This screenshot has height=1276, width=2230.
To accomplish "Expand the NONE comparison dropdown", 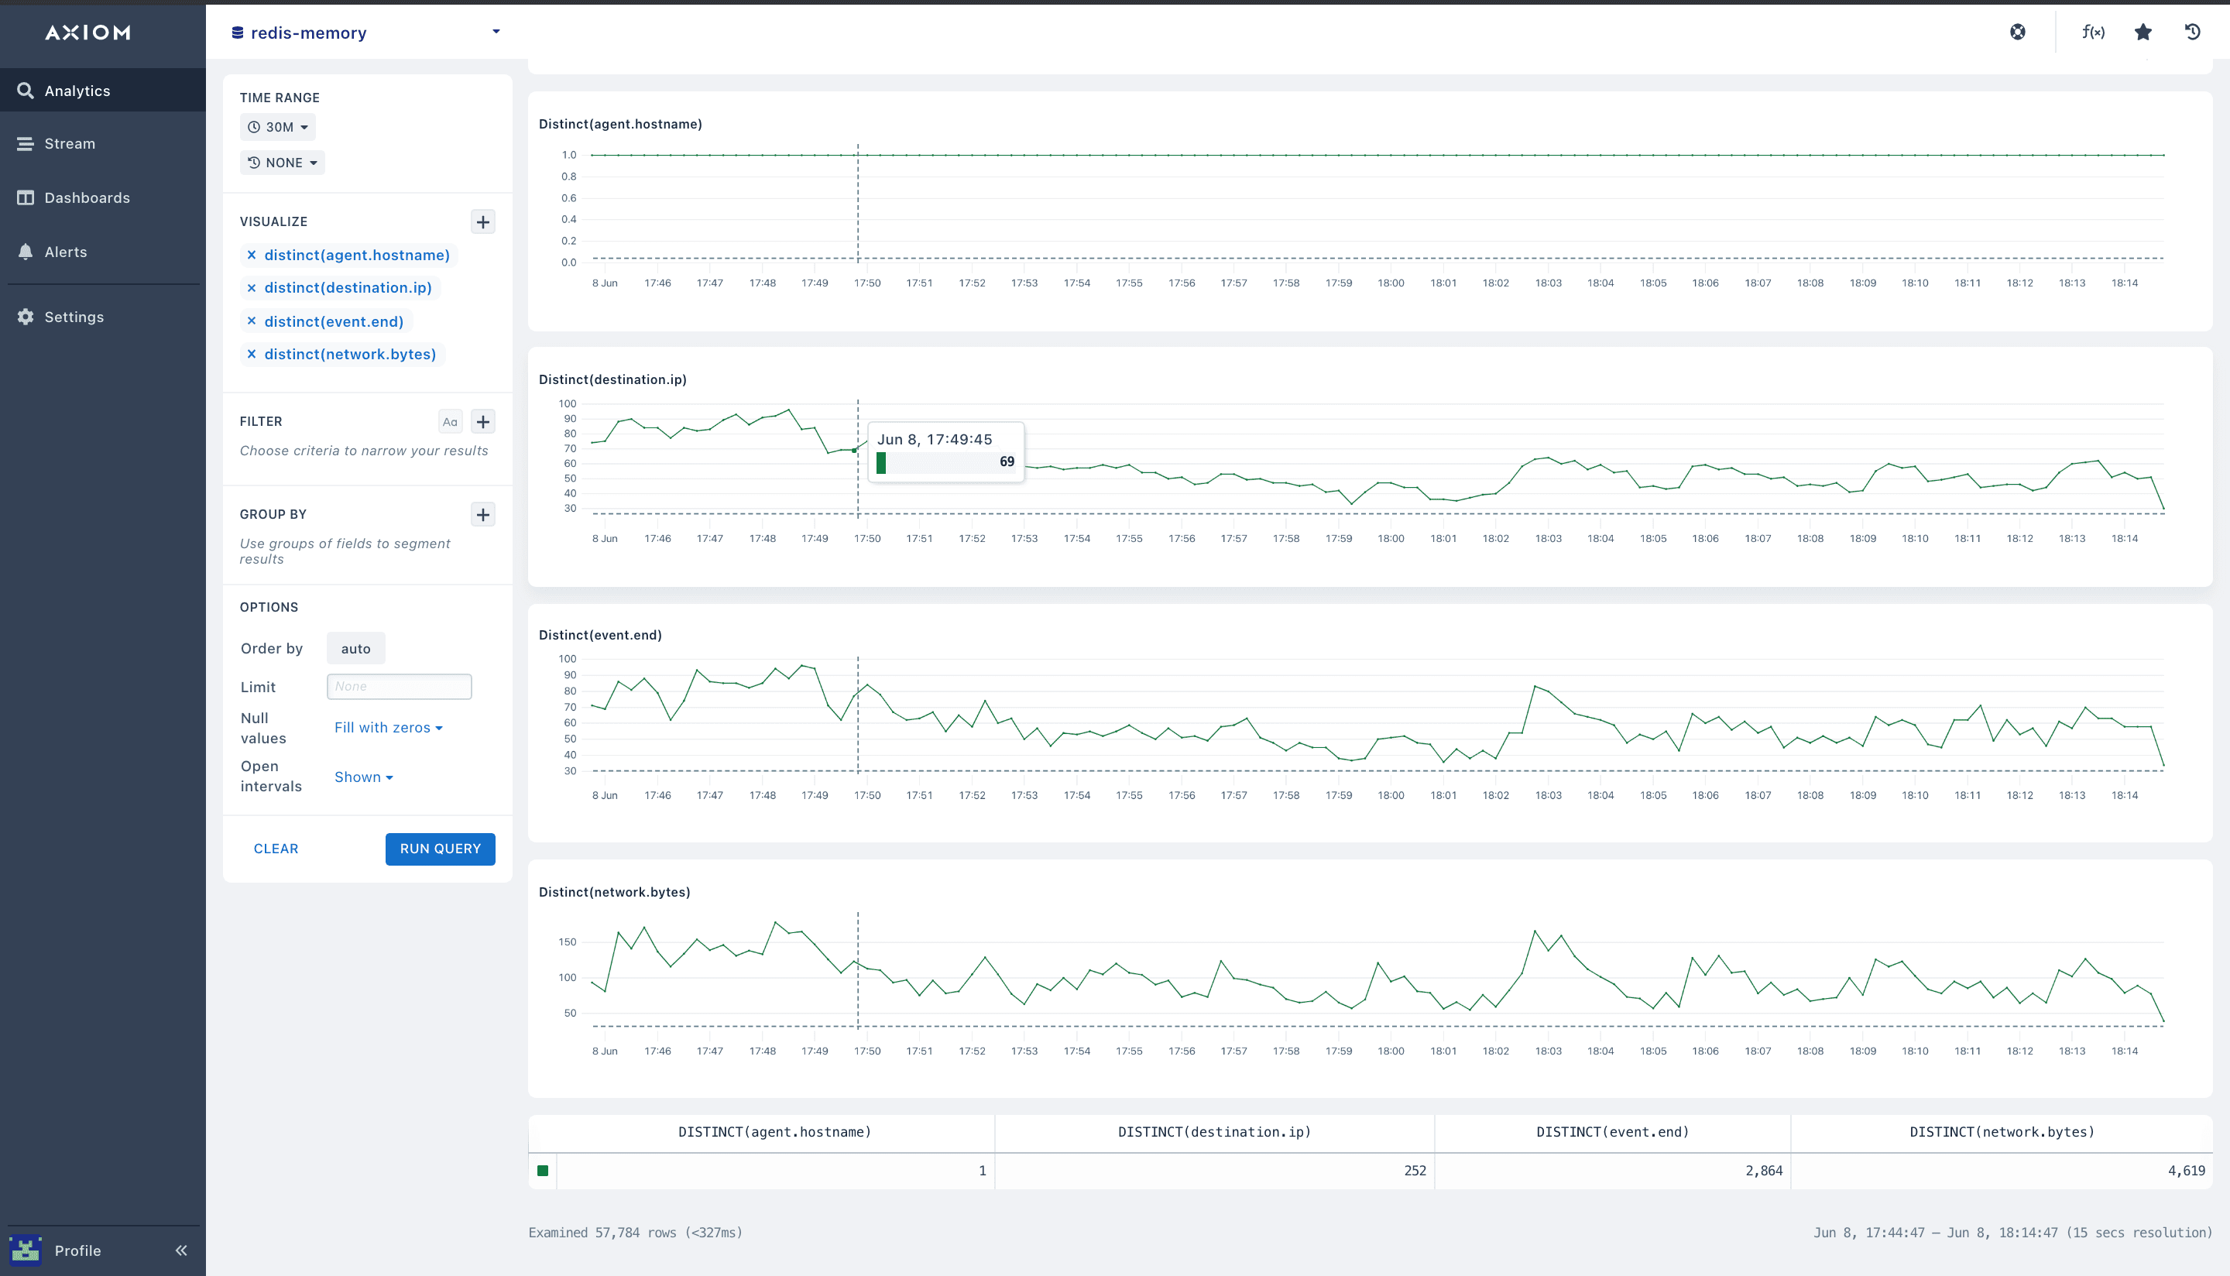I will tap(282, 163).
